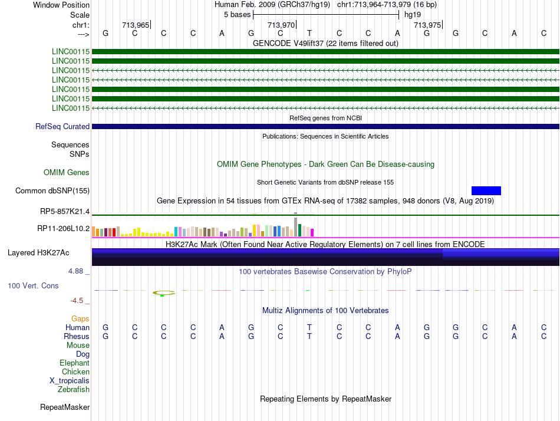The image size is (560, 421).
Task: Click the strand direction arrow --> label
Action: point(84,34)
